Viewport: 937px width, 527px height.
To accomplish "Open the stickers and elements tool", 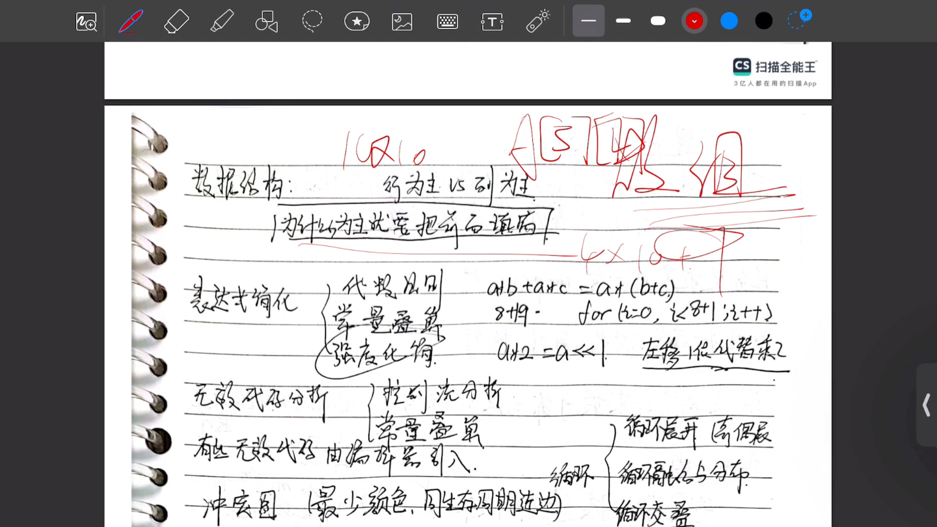I will (x=357, y=21).
